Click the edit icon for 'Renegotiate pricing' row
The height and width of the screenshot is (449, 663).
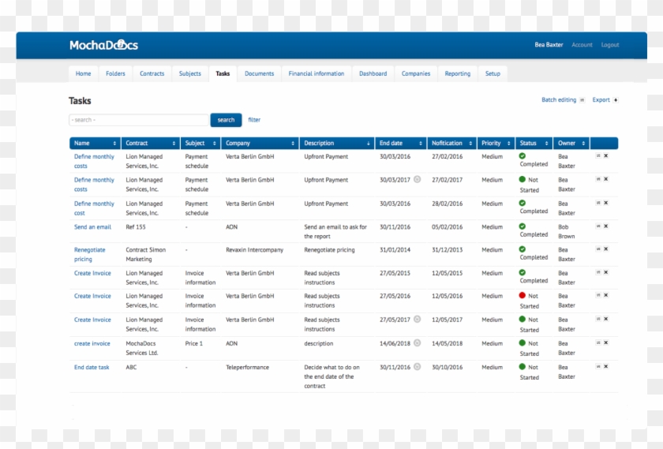pyautogui.click(x=597, y=249)
